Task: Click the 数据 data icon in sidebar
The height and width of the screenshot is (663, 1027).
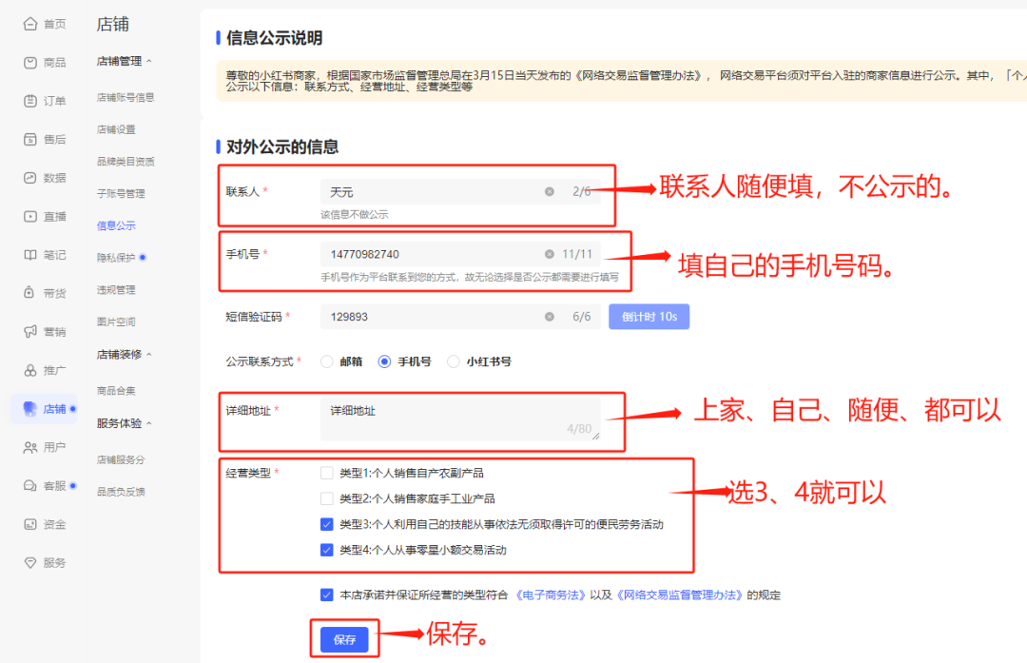Action: pyautogui.click(x=29, y=177)
